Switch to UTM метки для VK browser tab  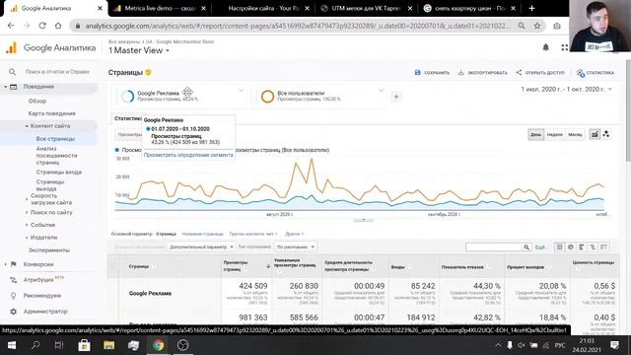click(366, 8)
